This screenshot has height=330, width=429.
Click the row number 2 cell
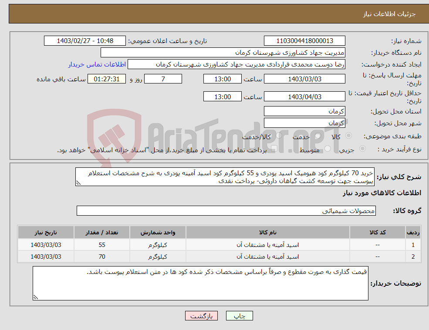click(x=413, y=257)
